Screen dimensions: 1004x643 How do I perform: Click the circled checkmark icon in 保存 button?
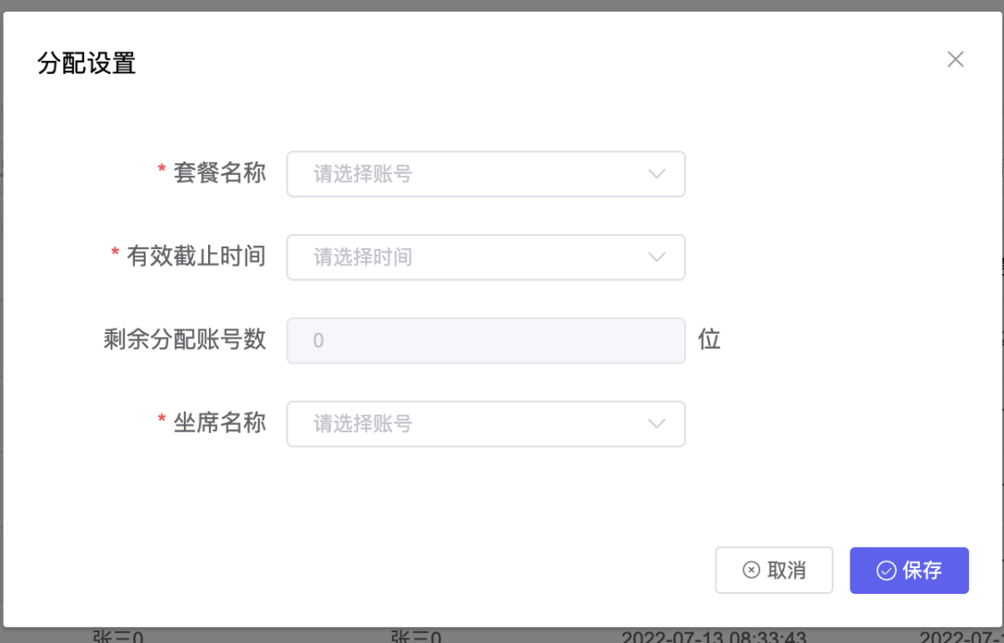886,571
